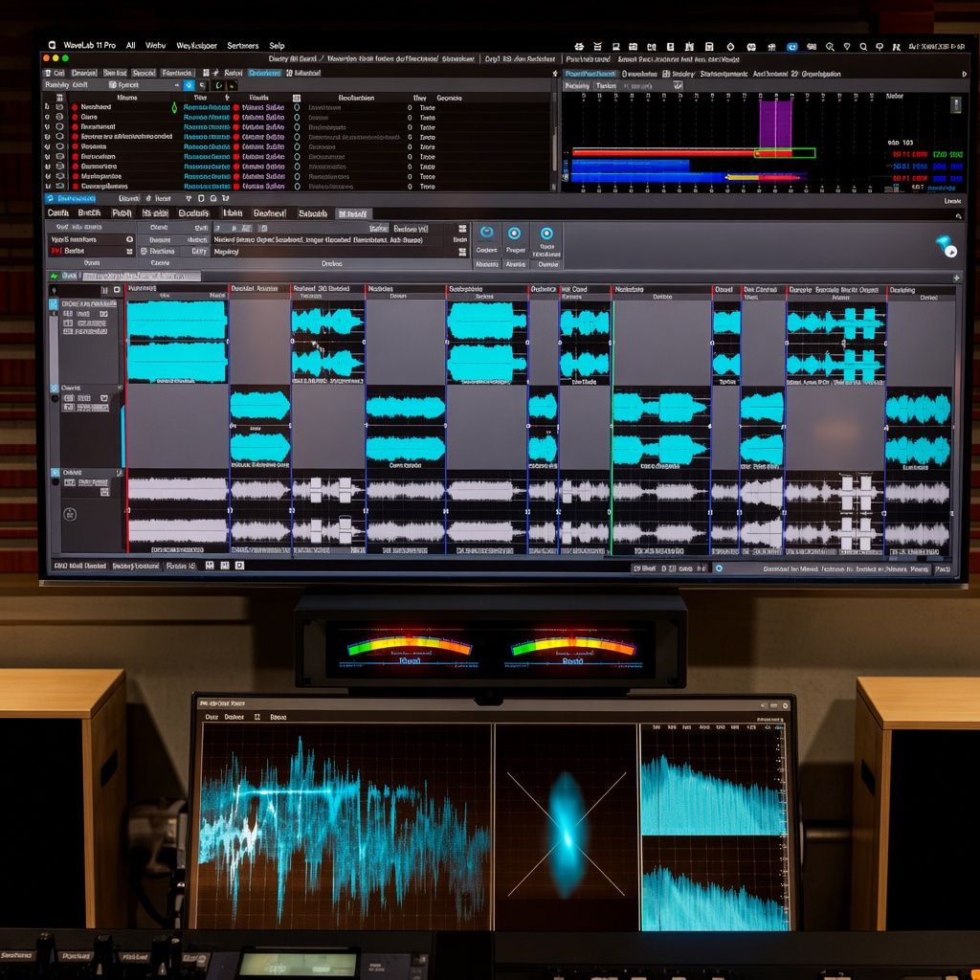The width and height of the screenshot is (980, 980).
Task: Toggle the leftmost control of the top clip list row
Action: 48,107
